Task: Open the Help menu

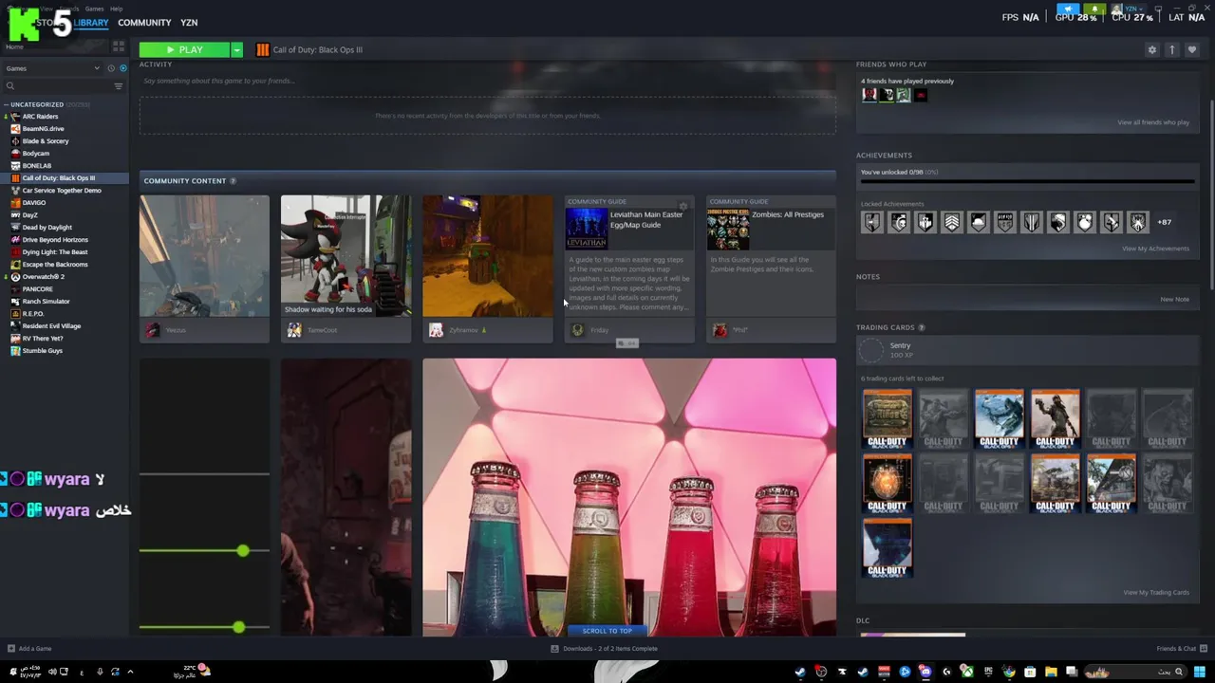Action: coord(116,9)
